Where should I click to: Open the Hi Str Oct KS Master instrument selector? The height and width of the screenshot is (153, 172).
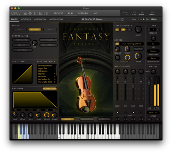(103, 19)
